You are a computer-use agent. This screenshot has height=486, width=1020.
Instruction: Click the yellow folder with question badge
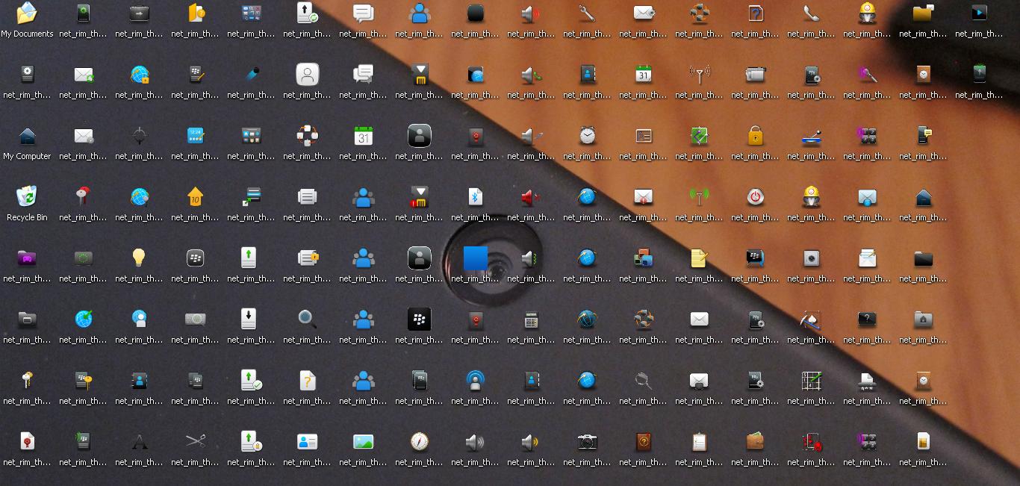point(195,13)
